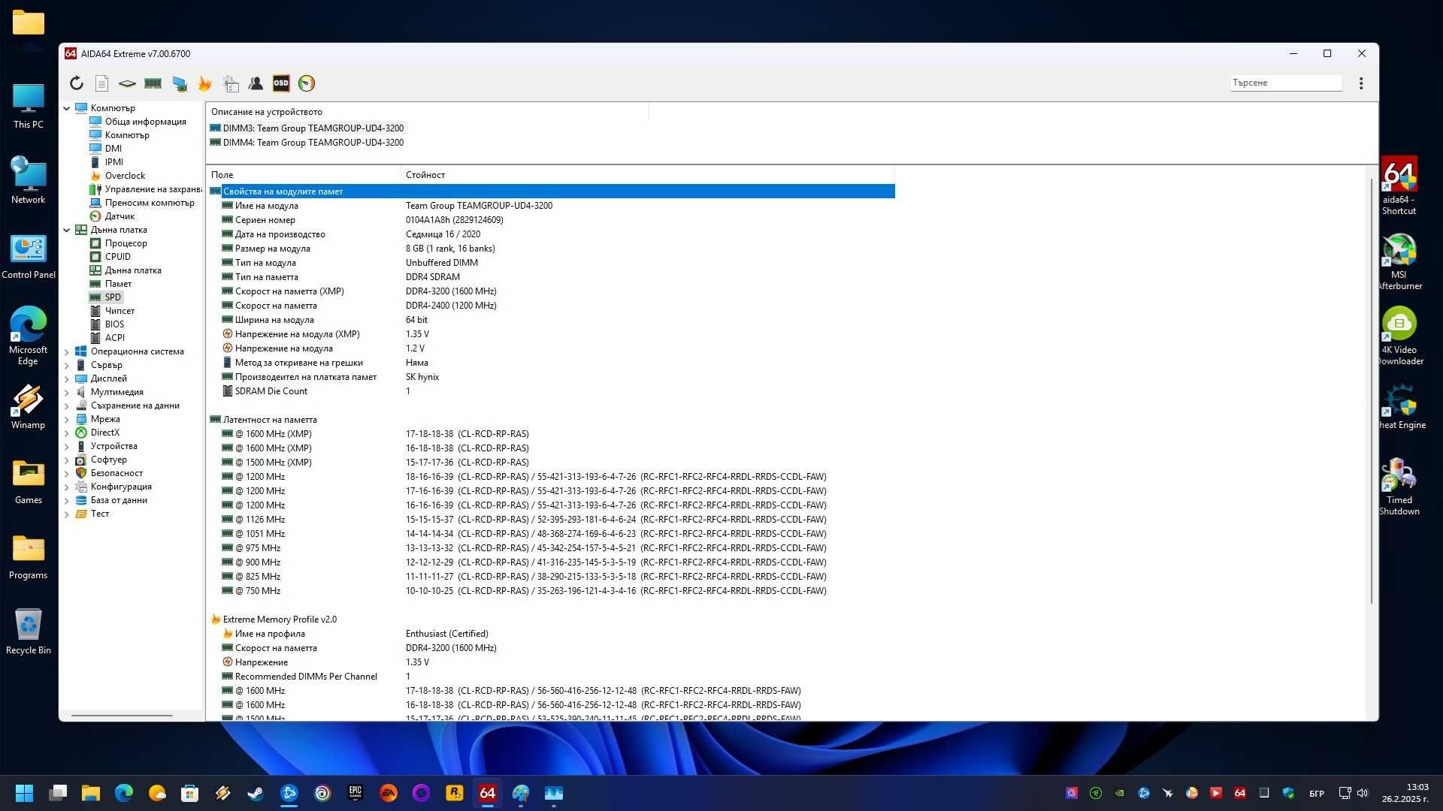Viewport: 1443px width, 811px height.
Task: Select the Безопасност tree item
Action: [x=116, y=473]
